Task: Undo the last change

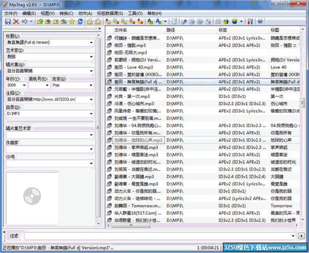Action: click(24, 22)
